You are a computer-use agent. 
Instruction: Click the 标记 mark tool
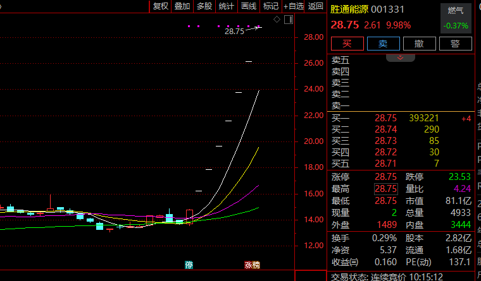coord(271,6)
